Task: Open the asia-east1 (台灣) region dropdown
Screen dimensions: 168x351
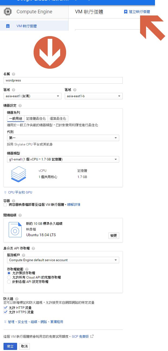Action: (x=32, y=96)
